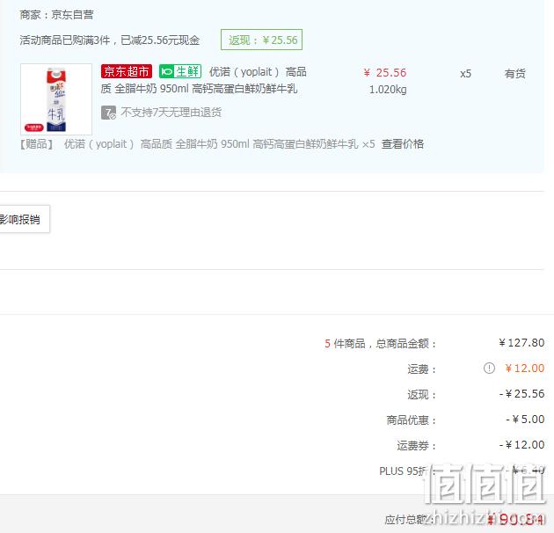Click the 不支持7天无理由退货 notice text
Image resolution: width=554 pixels, height=533 pixels.
(171, 113)
